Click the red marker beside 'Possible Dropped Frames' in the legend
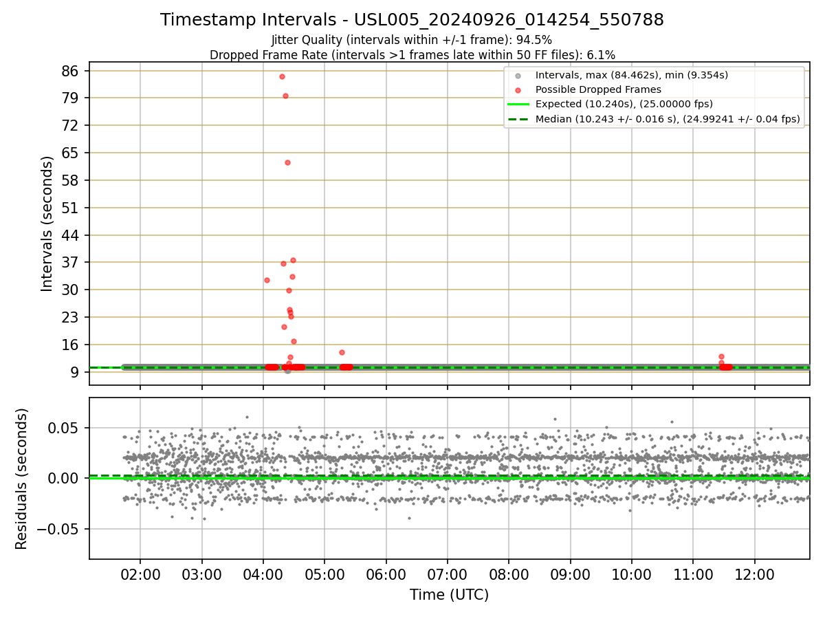Viewport: 825px width, 619px height. (x=518, y=90)
